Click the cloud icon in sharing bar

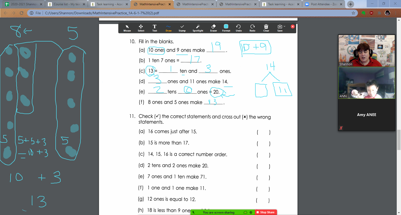tap(245, 212)
